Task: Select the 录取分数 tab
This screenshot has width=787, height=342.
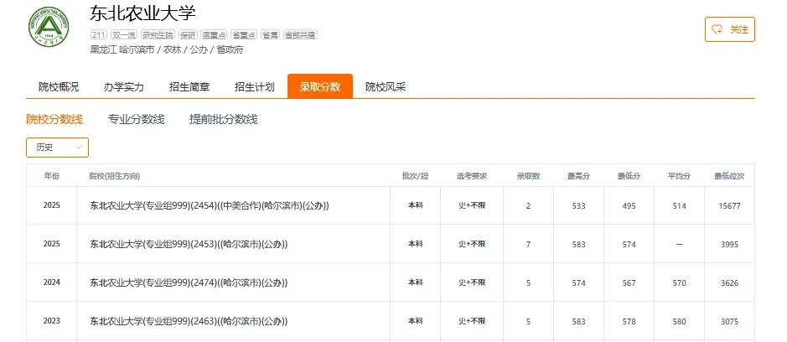Action: pos(320,86)
